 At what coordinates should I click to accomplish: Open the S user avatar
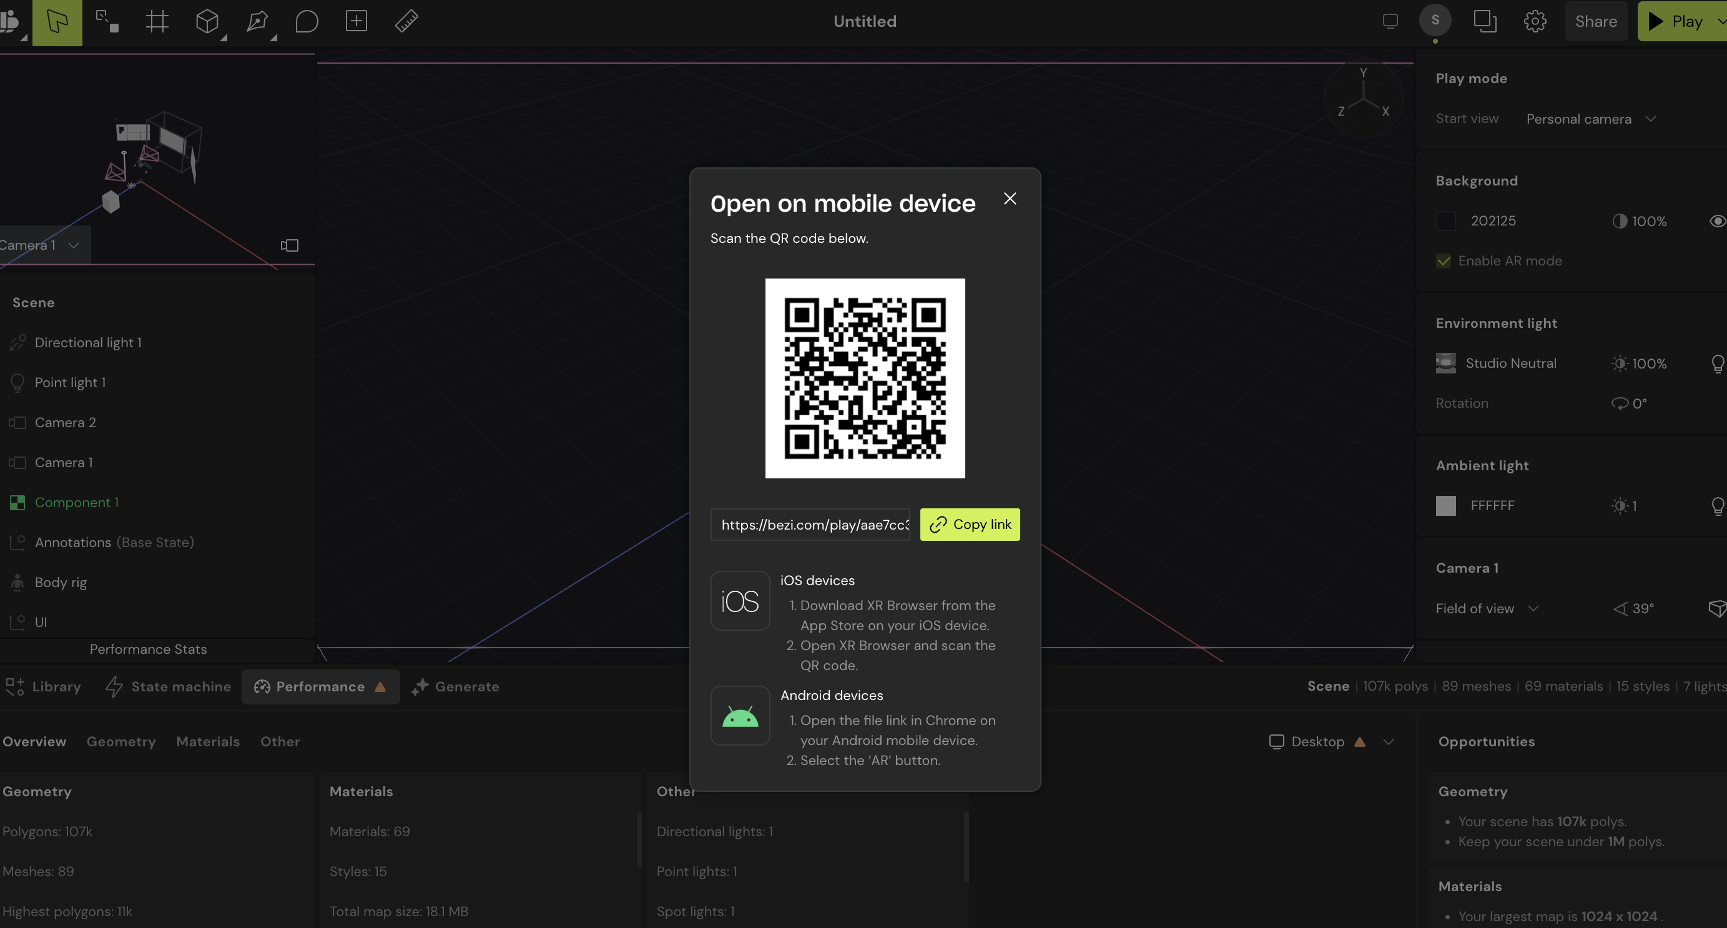1435,20
